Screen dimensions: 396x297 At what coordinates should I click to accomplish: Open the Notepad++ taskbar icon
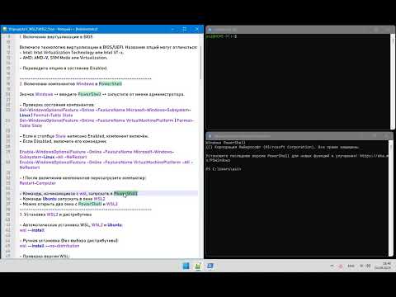(198, 266)
